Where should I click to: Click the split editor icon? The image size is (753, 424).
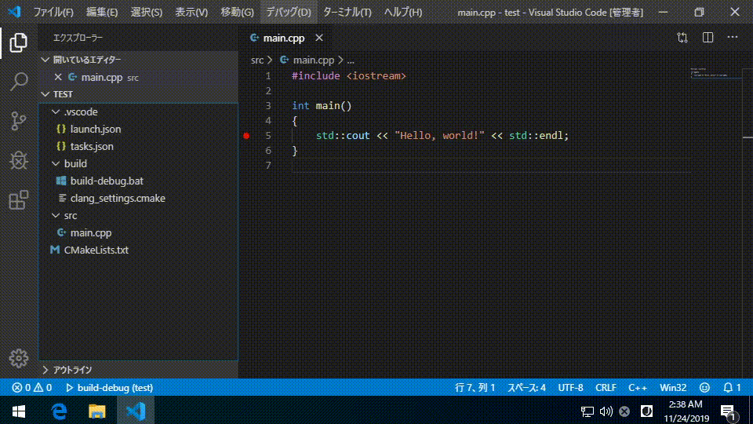708,38
